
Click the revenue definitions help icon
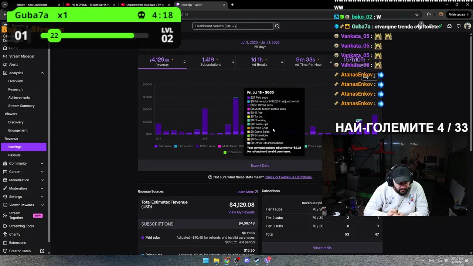(210, 177)
